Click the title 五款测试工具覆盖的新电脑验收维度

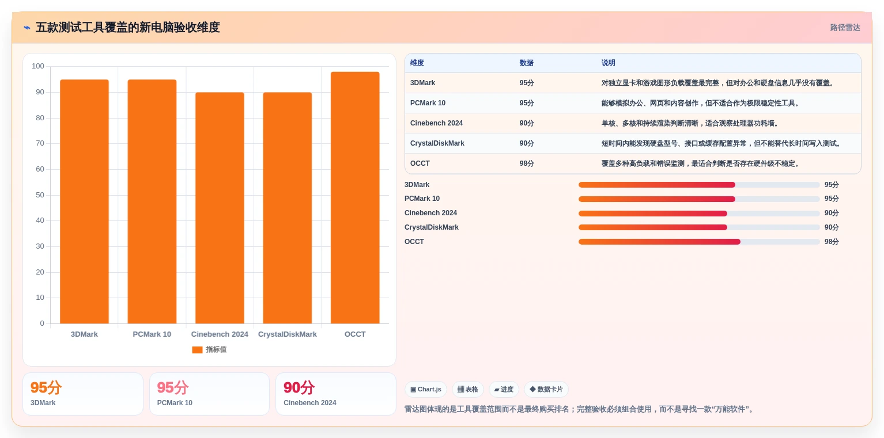tap(127, 28)
